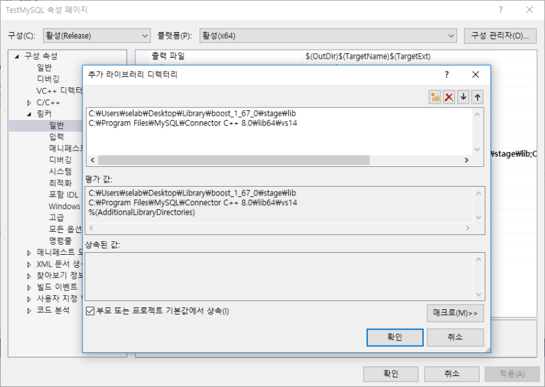Collapse the 구성 속성 tree node
Image resolution: width=545 pixels, height=387 pixels.
click(16, 57)
